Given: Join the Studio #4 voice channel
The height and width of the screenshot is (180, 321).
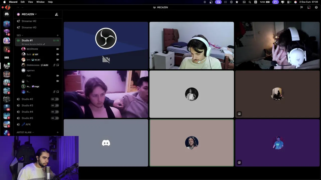Looking at the screenshot, I should (x=38, y=112).
